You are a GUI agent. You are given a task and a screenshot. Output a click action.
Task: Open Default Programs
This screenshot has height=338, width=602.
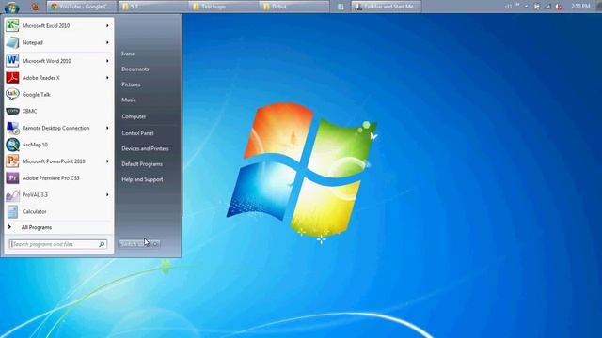coord(142,164)
